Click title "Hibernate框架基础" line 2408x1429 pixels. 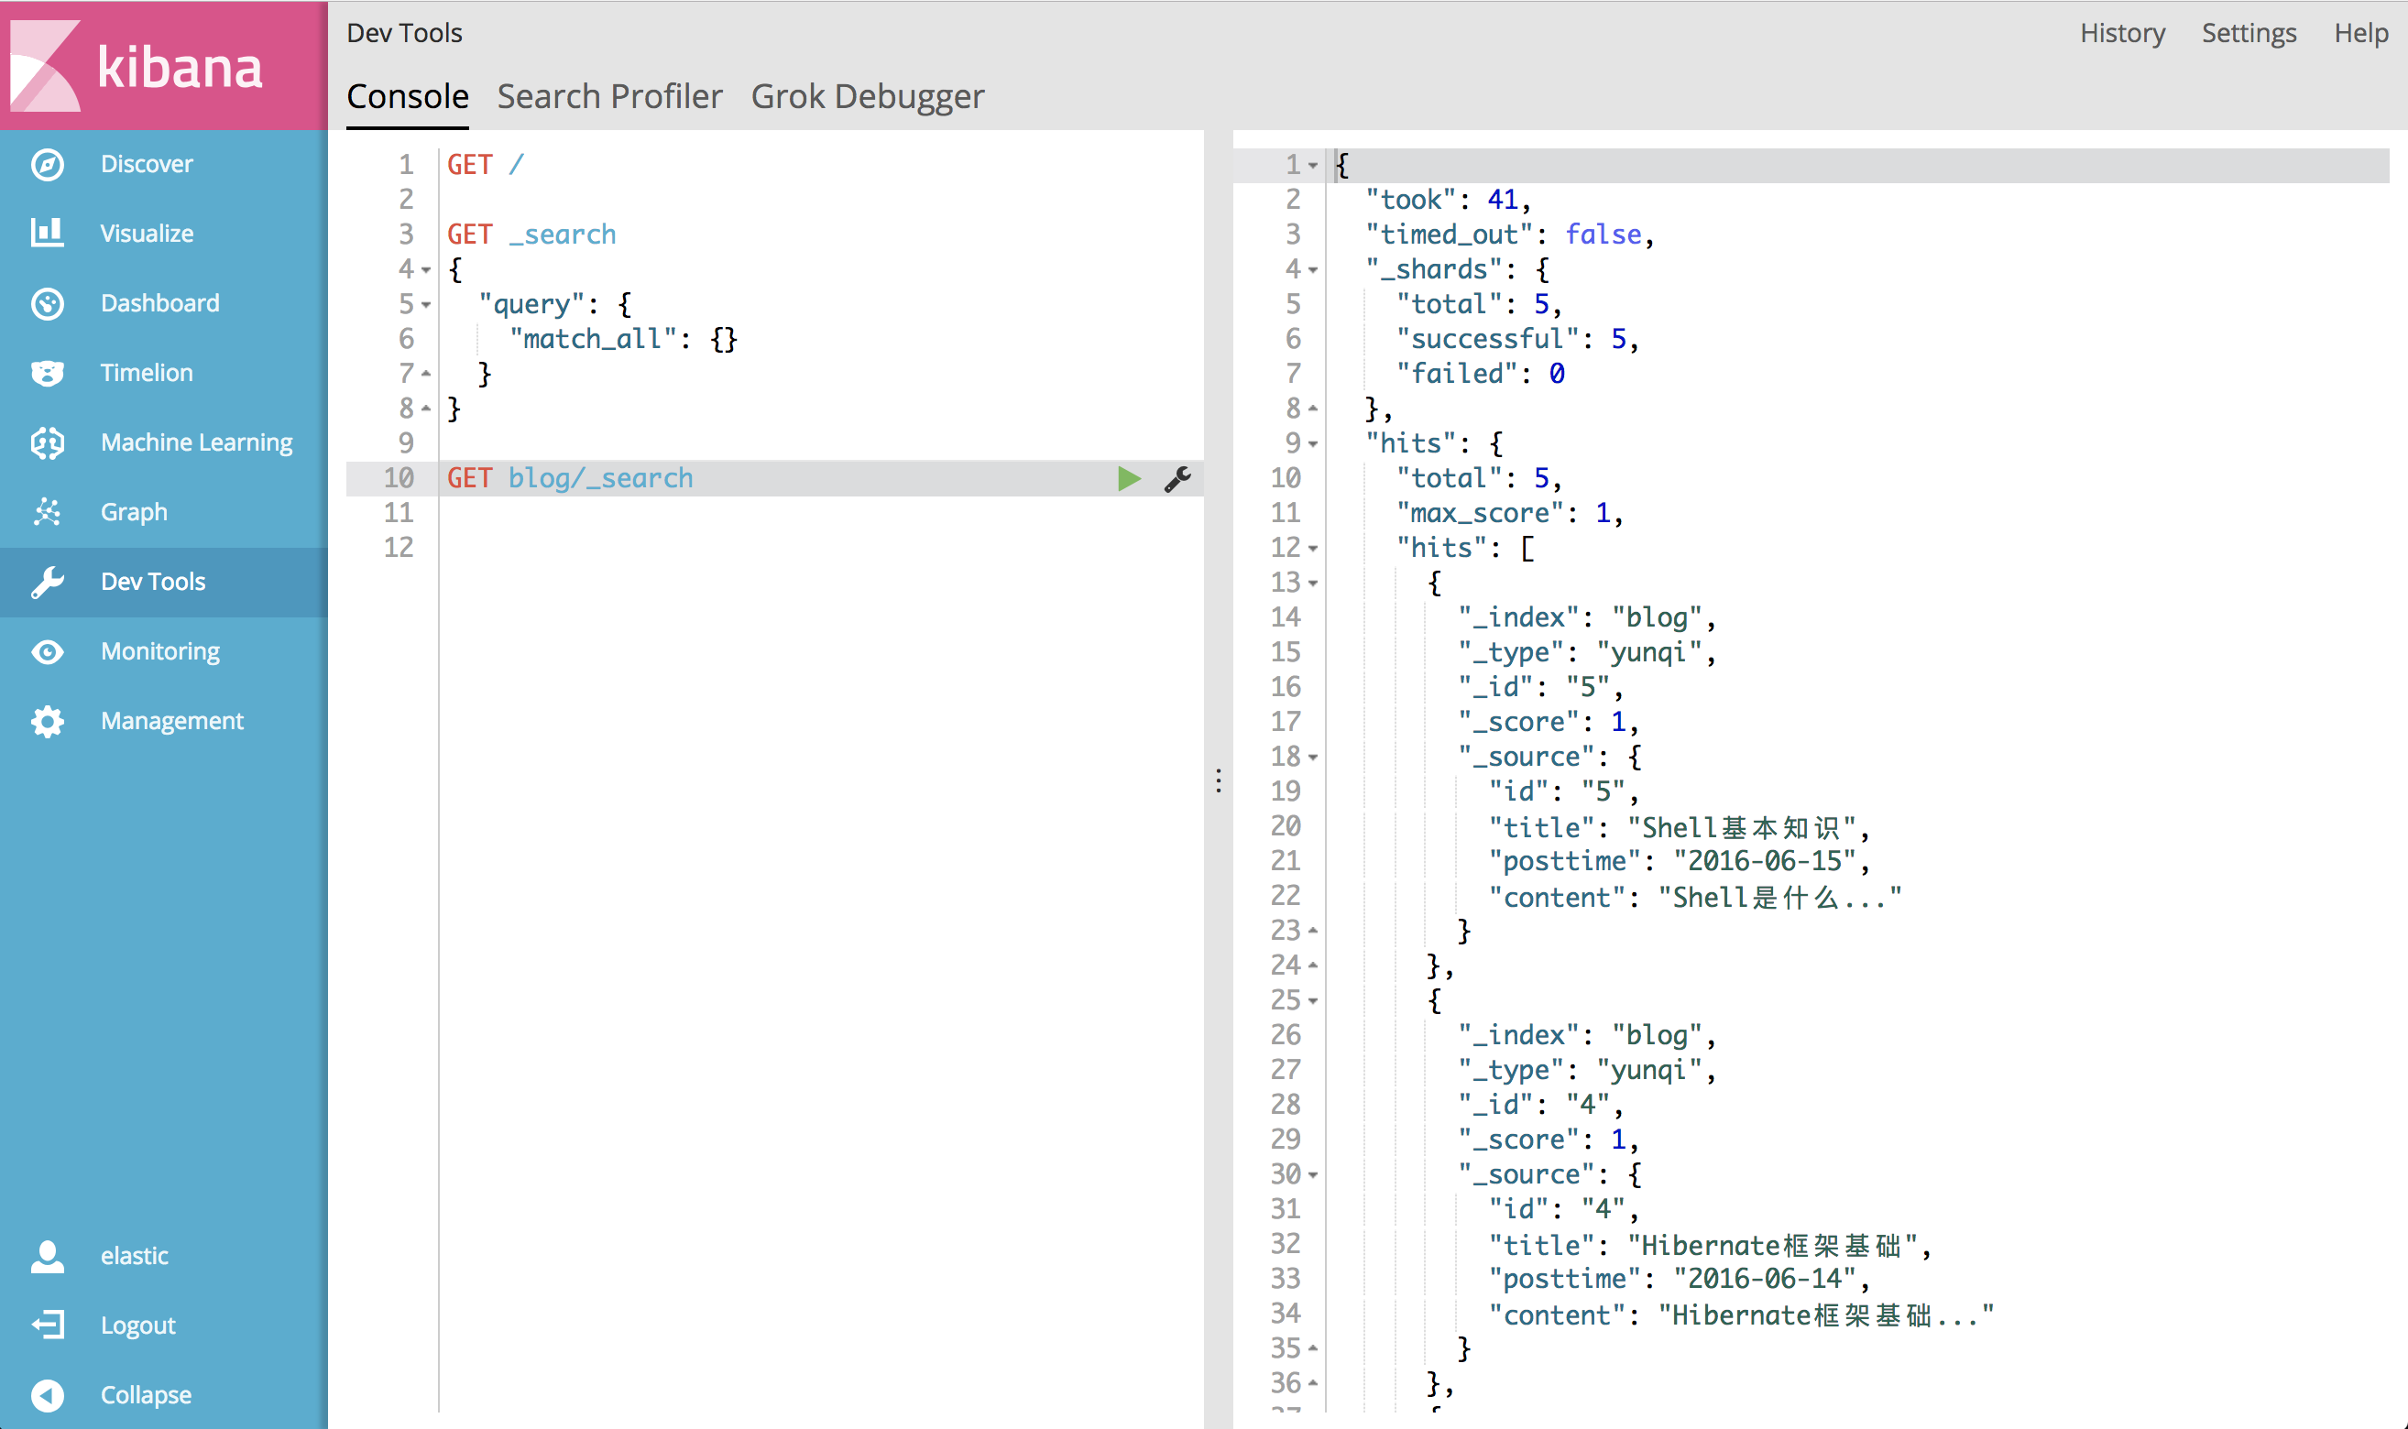1710,1246
